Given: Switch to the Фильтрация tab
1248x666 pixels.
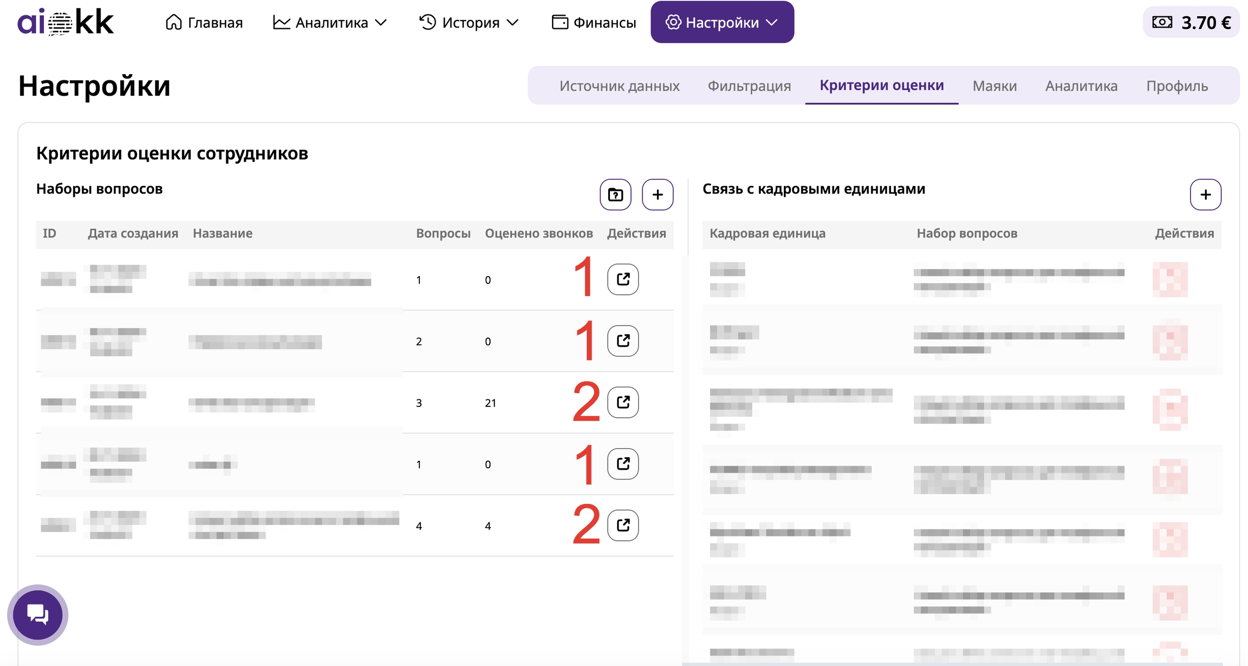Looking at the screenshot, I should coord(749,86).
